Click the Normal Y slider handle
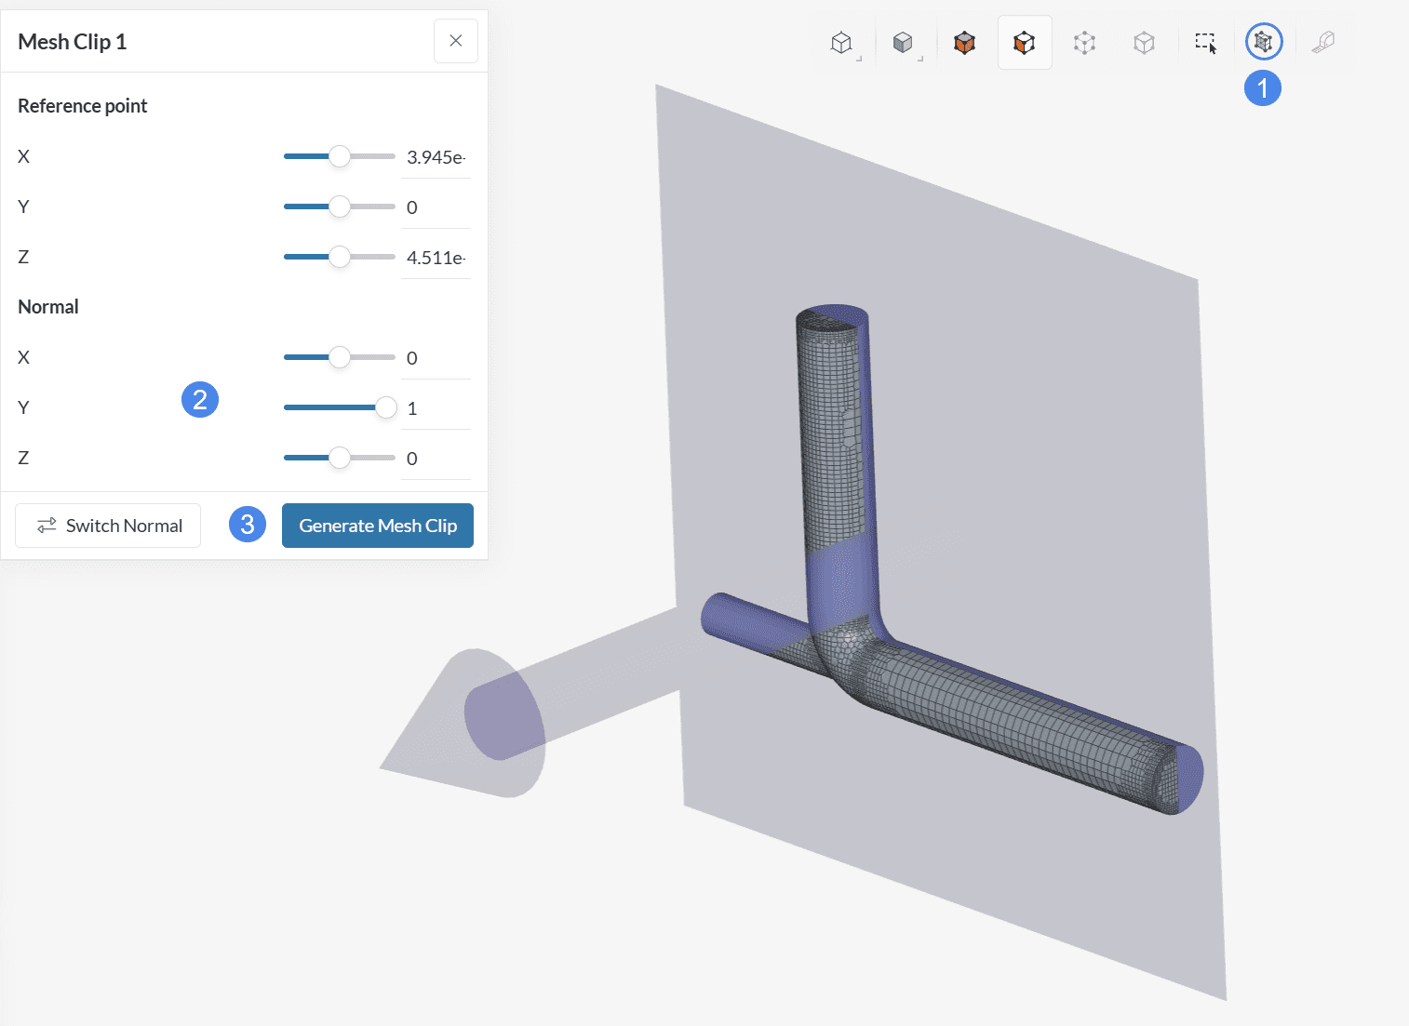1409x1026 pixels. (385, 407)
